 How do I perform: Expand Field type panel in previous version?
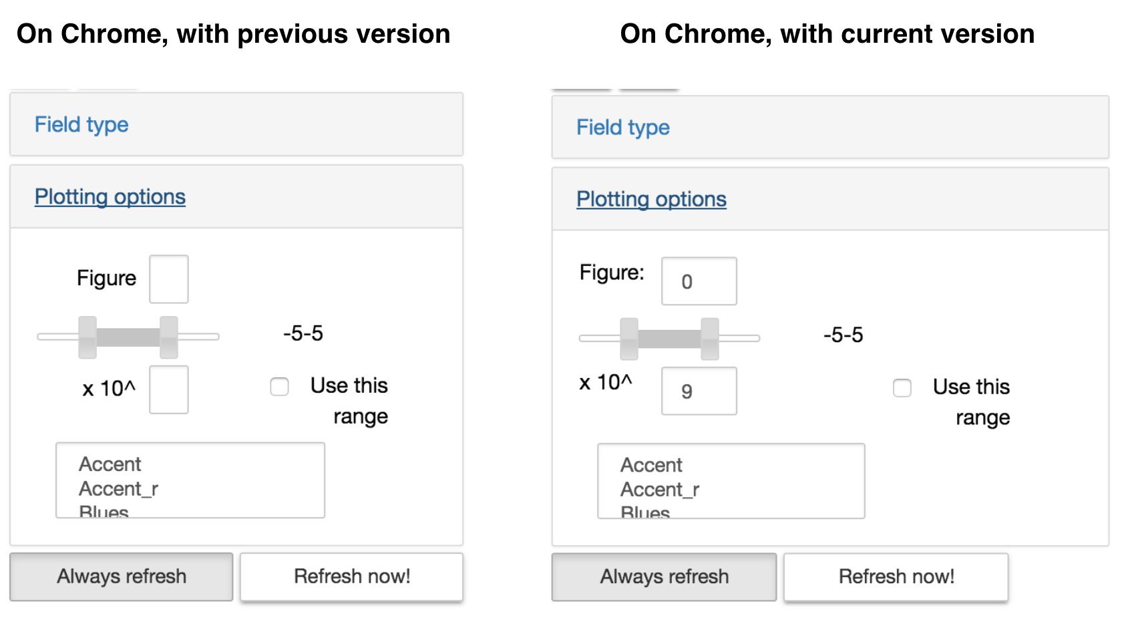81,124
